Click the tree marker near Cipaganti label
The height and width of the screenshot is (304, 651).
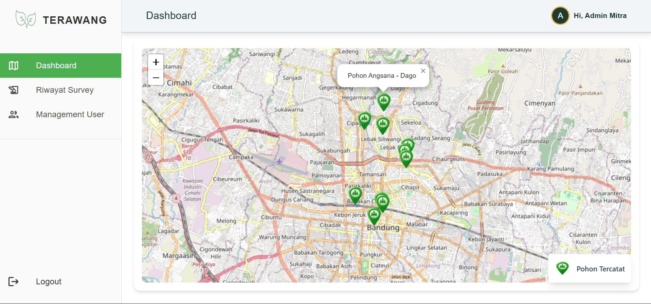point(364,120)
